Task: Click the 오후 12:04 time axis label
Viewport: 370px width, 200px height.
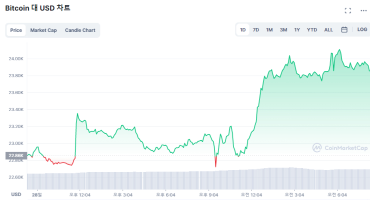Action: [80, 194]
